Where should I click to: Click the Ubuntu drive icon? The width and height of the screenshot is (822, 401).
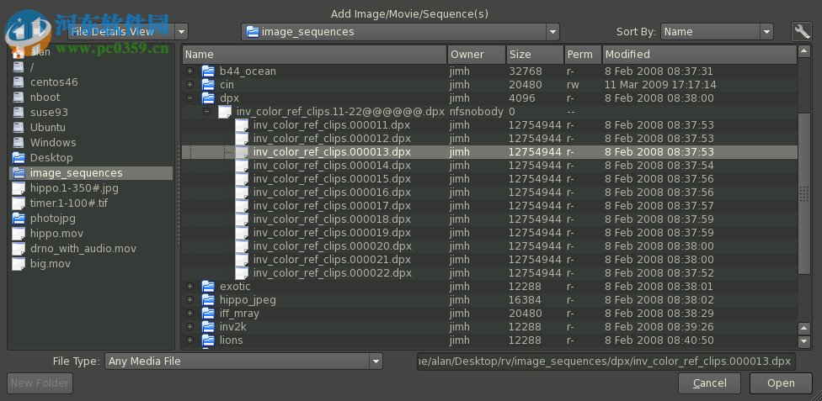(x=19, y=128)
